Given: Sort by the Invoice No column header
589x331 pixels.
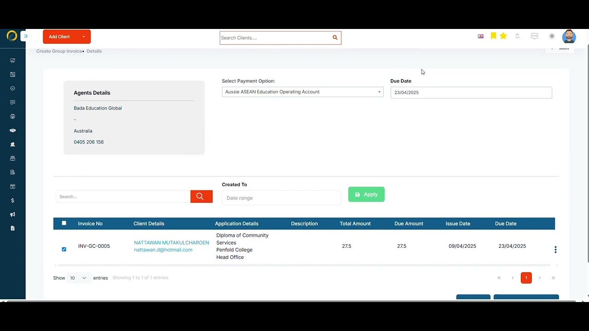Looking at the screenshot, I should tap(90, 223).
